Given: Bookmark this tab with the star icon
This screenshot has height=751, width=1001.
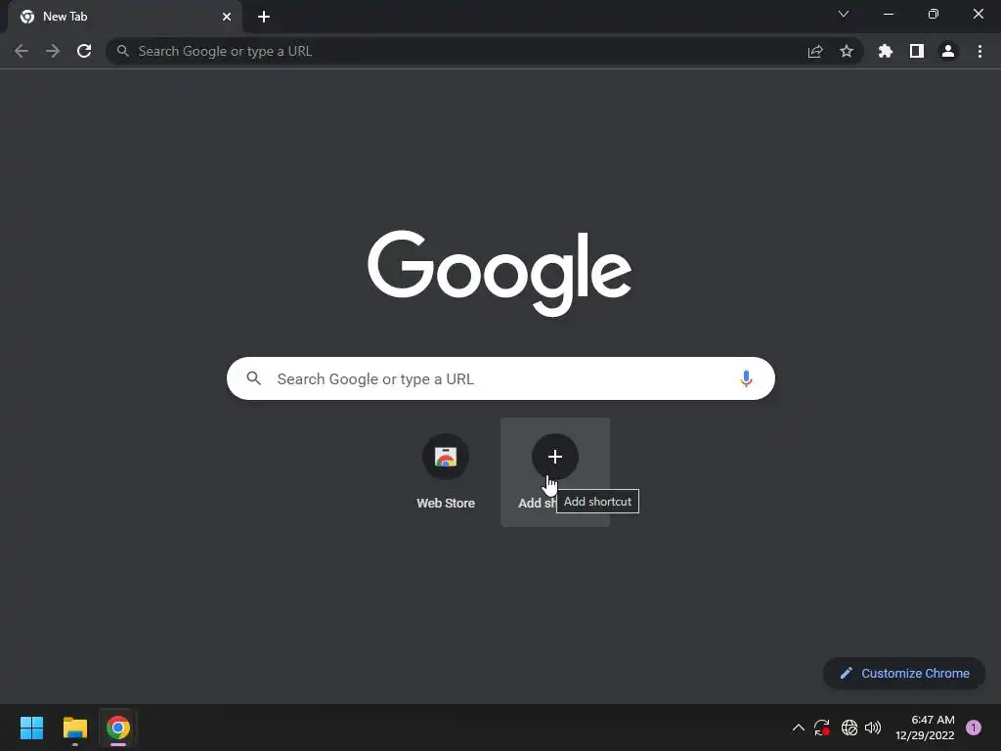Looking at the screenshot, I should 847,51.
